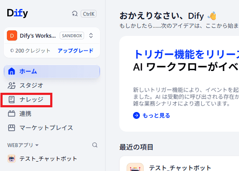
Task: Click the waving hand emoji
Action: [212, 16]
